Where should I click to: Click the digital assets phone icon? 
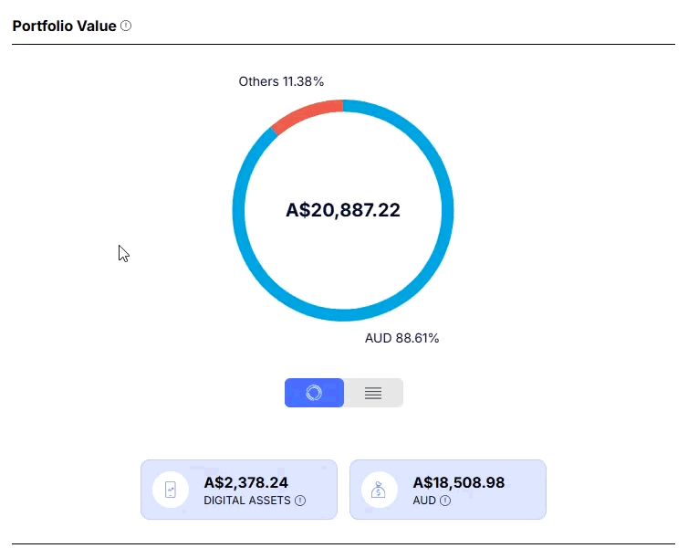(x=171, y=490)
